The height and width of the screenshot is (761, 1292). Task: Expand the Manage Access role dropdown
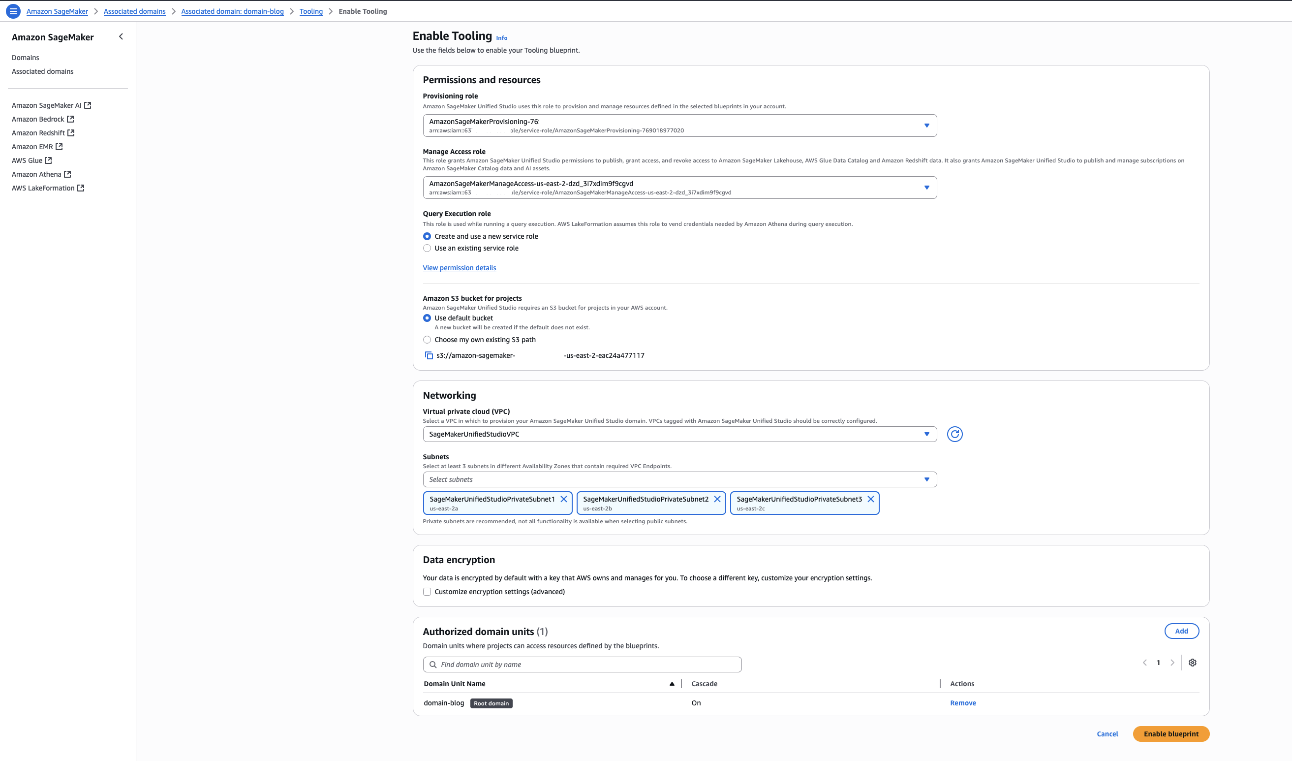pyautogui.click(x=679, y=188)
